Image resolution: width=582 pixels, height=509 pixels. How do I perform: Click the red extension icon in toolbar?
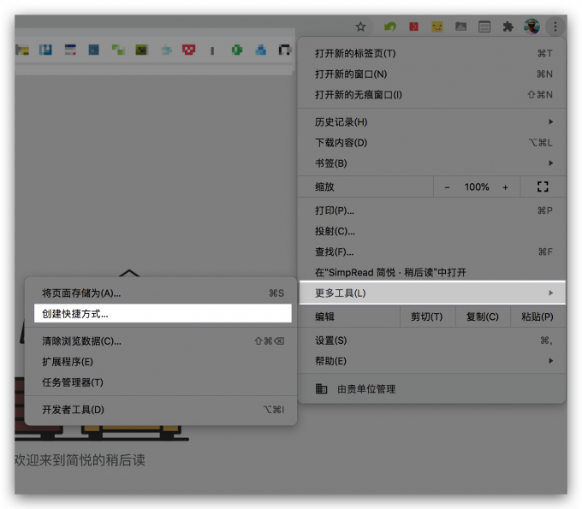(x=414, y=27)
